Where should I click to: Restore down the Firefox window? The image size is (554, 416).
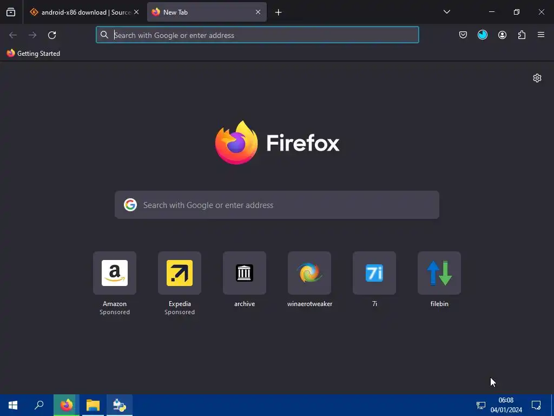[x=517, y=12]
